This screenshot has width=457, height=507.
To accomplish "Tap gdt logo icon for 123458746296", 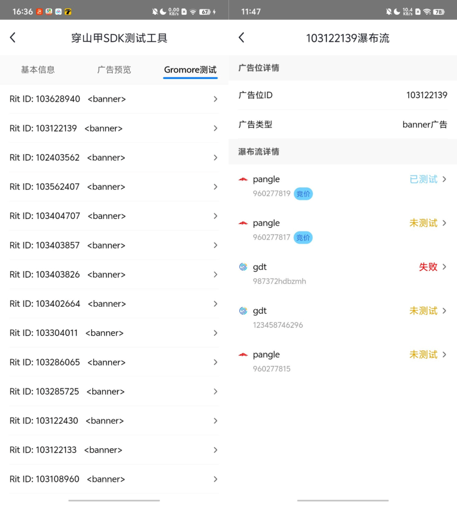I will tap(243, 311).
